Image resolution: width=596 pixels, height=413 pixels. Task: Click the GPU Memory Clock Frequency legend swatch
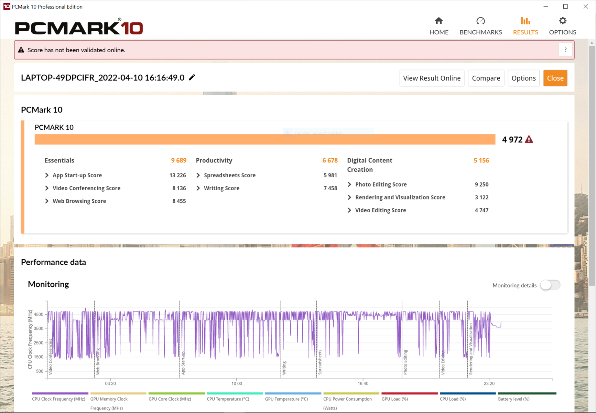(118, 393)
